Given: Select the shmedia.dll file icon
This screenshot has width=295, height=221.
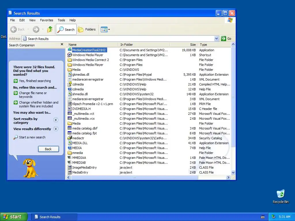Looking at the screenshot, I should tap(70, 94).
